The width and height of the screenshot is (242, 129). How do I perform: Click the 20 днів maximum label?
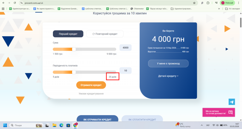(x=112, y=77)
